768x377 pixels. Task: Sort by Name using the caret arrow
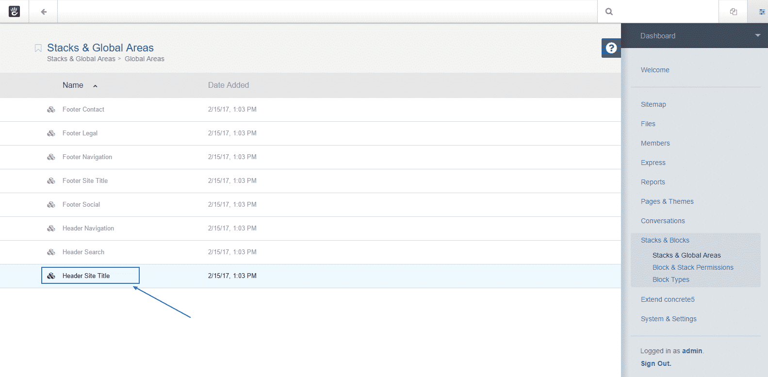pos(95,86)
